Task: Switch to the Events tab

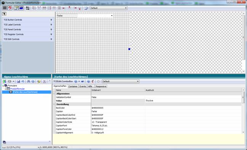Action: point(83,86)
